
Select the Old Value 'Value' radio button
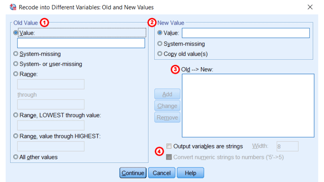tap(16, 33)
